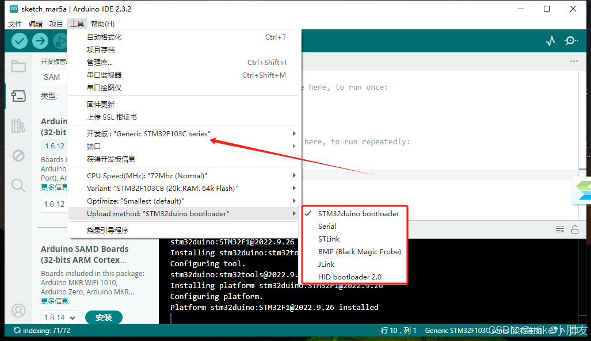This screenshot has width=591, height=341.
Task: Click the Arduino SAMD Boards title
Action: (85, 254)
